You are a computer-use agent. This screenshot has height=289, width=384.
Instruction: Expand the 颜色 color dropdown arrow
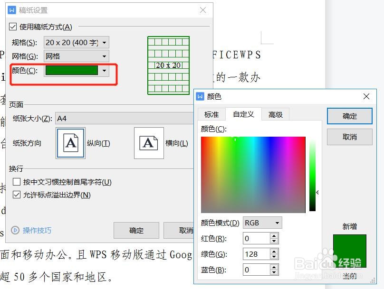(x=104, y=70)
